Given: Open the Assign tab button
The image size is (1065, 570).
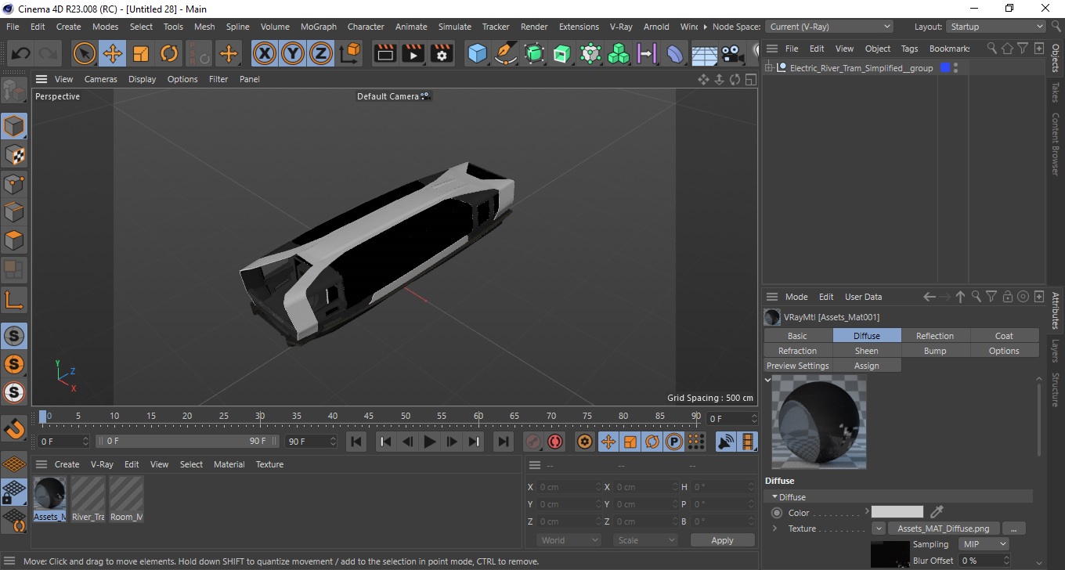Looking at the screenshot, I should 866,366.
